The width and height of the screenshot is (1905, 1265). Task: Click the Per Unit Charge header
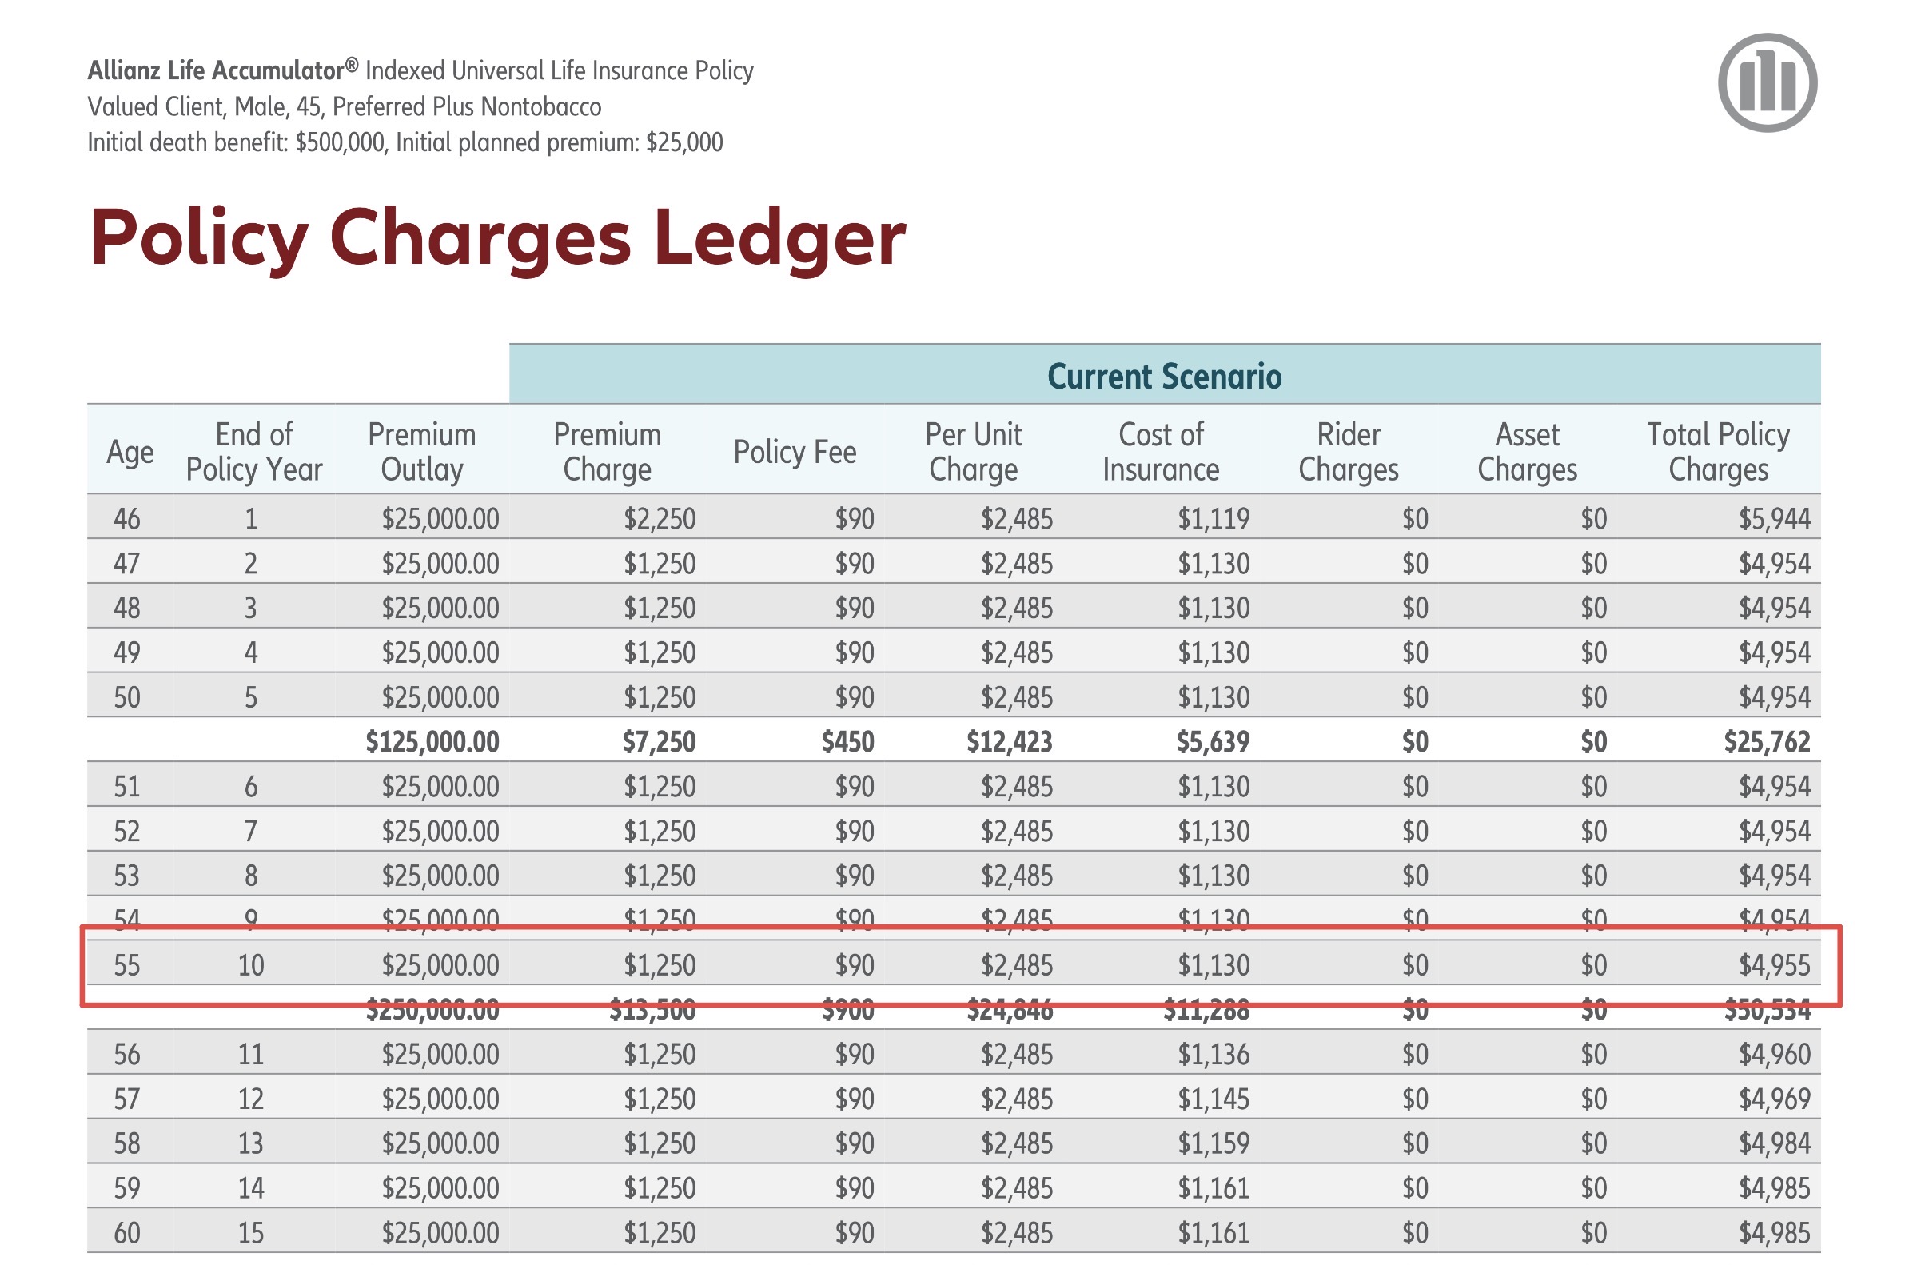(x=973, y=452)
